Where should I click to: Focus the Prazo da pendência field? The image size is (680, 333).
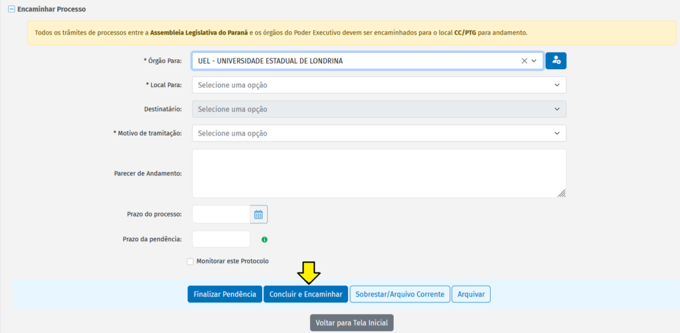coord(220,239)
